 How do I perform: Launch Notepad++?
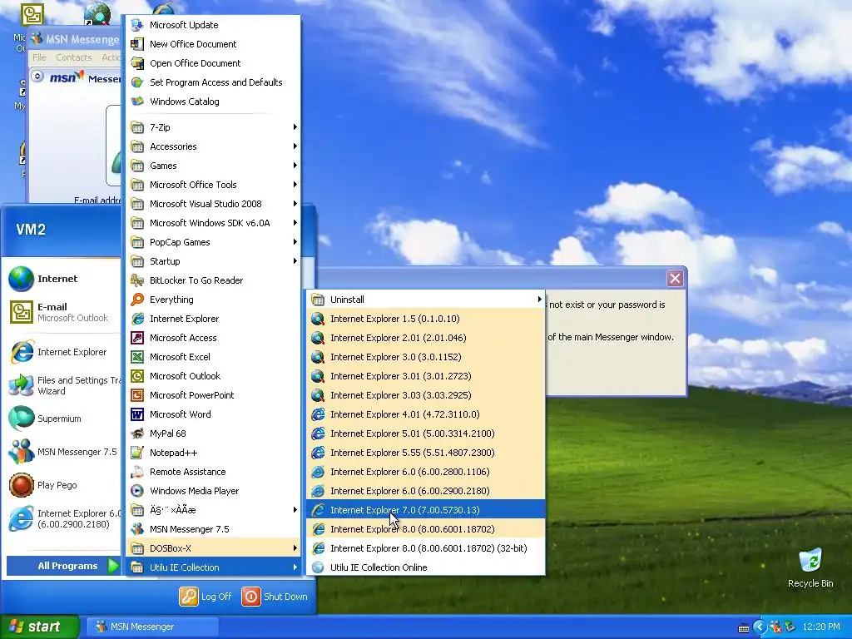(x=214, y=452)
